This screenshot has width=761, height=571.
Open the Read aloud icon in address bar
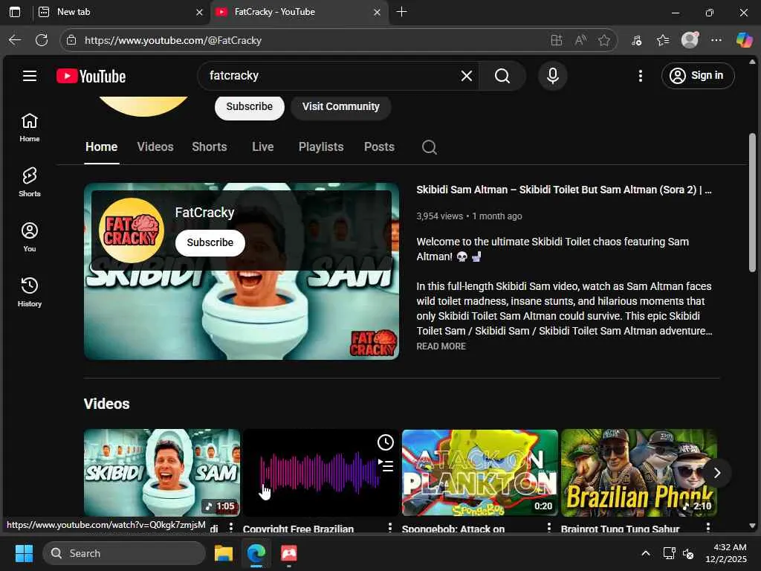[x=580, y=40]
